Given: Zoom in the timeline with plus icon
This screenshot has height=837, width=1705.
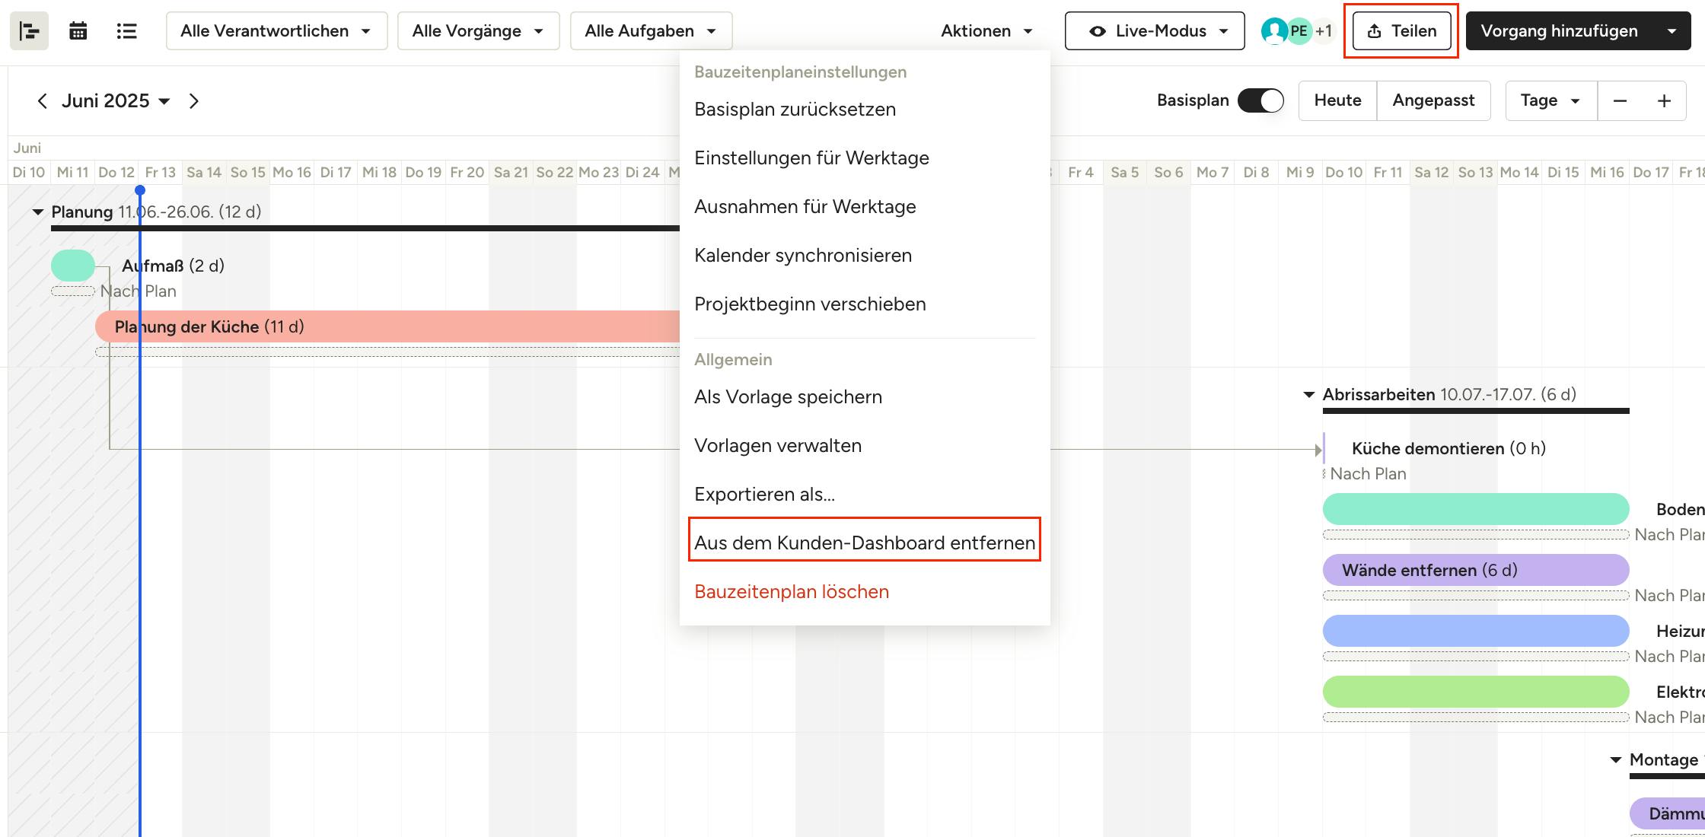Looking at the screenshot, I should 1664,101.
